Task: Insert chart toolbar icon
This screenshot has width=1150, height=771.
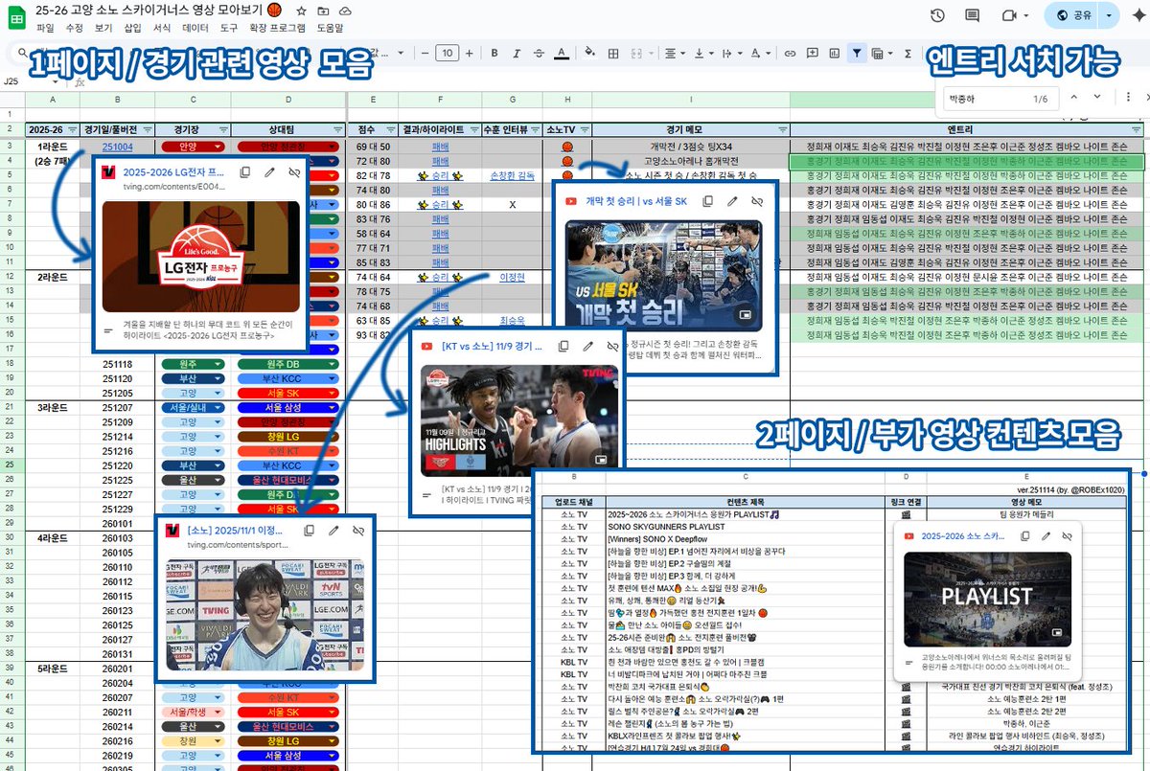Action: [x=834, y=54]
